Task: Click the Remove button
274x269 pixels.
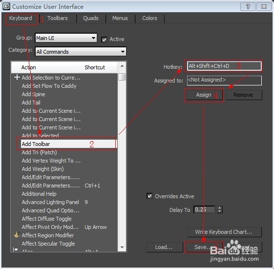Action: [244, 95]
